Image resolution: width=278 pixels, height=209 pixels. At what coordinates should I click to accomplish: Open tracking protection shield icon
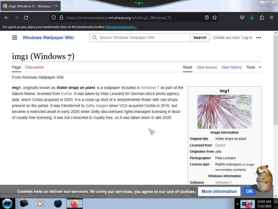click(54, 18)
